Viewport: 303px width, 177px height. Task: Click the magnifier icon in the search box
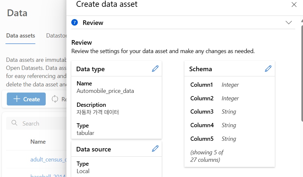pyautogui.click(x=14, y=123)
